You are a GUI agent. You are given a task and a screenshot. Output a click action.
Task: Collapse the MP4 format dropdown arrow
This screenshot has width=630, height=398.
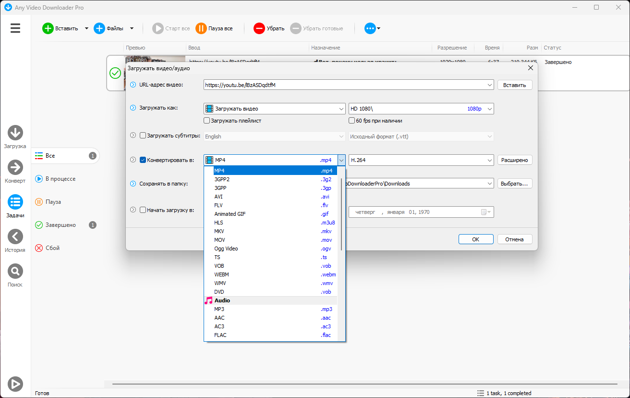point(341,160)
